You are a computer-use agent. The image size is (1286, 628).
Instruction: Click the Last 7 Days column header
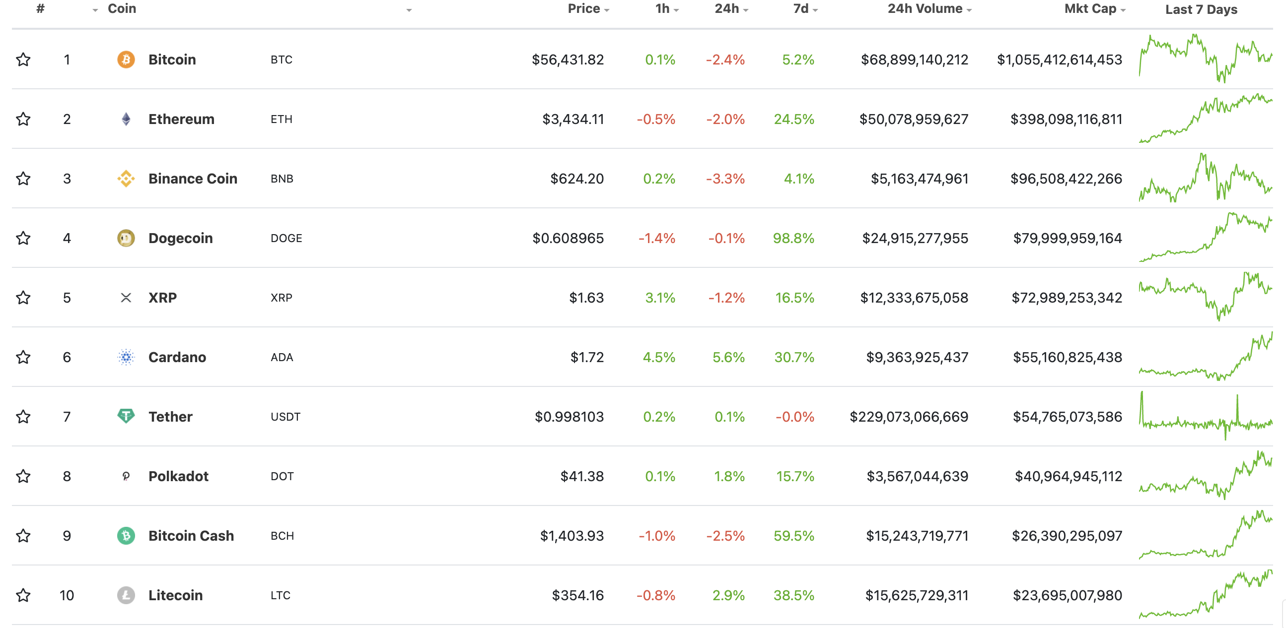(1201, 9)
